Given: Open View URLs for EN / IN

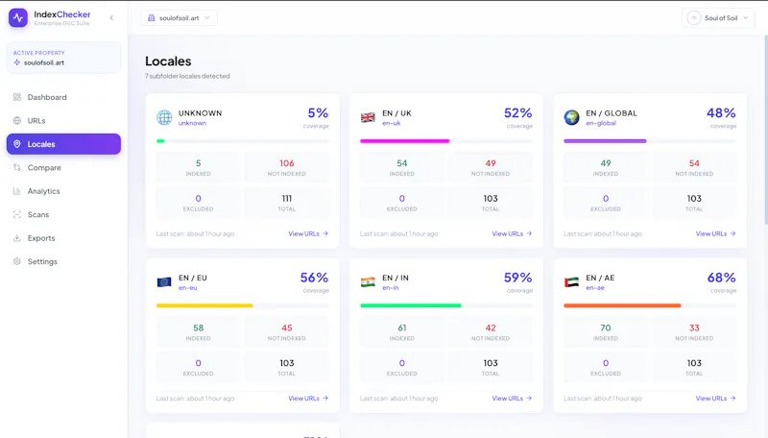Looking at the screenshot, I should (x=512, y=399).
